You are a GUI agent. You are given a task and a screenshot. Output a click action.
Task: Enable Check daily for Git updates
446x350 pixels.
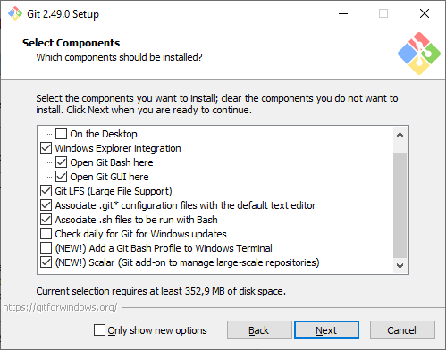click(46, 234)
